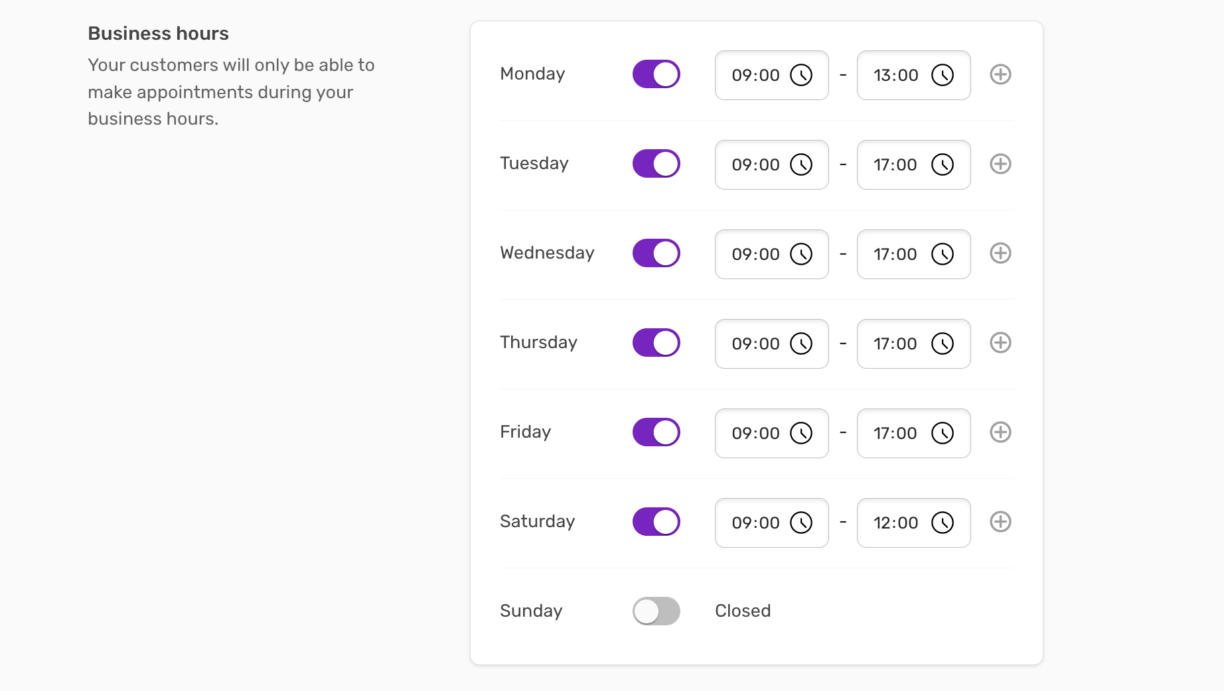
Task: Add a time range to Thursday
Action: pyautogui.click(x=1000, y=343)
